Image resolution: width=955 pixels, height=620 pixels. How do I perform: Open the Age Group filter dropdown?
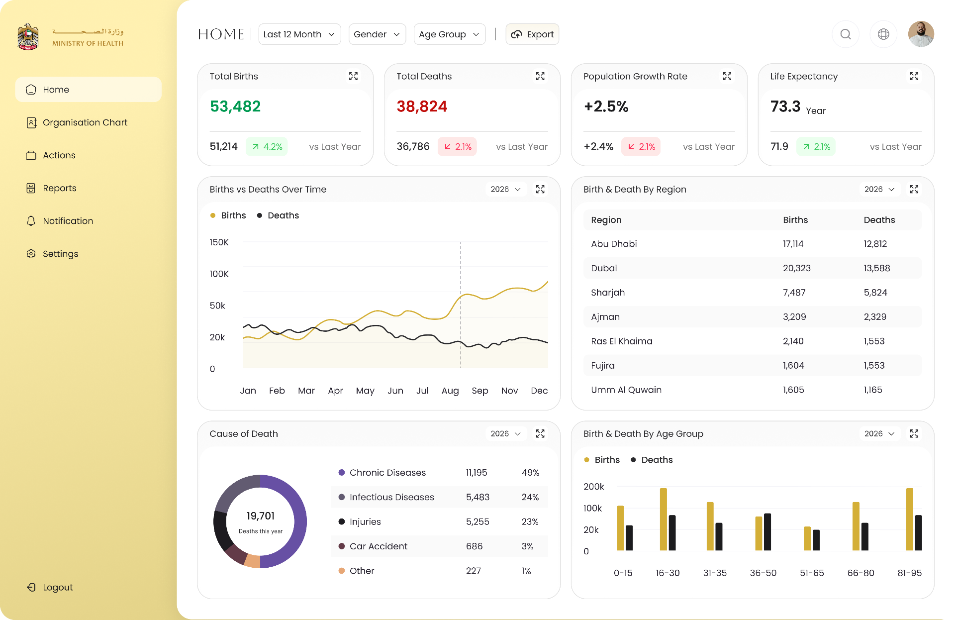(450, 34)
